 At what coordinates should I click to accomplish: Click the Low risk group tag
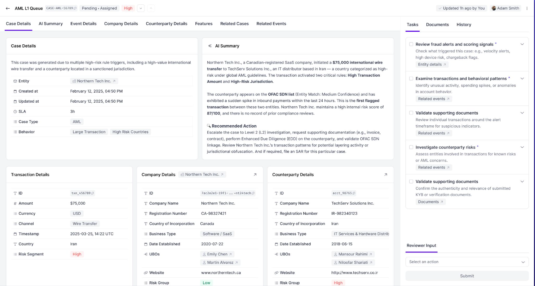pyautogui.click(x=207, y=283)
